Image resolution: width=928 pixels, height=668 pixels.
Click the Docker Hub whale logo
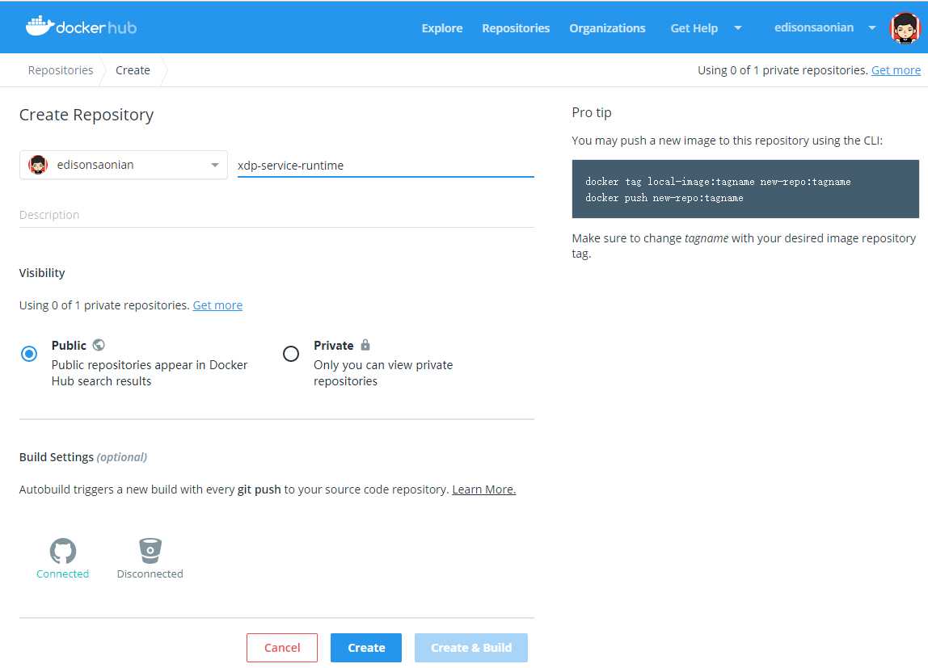coord(81,27)
